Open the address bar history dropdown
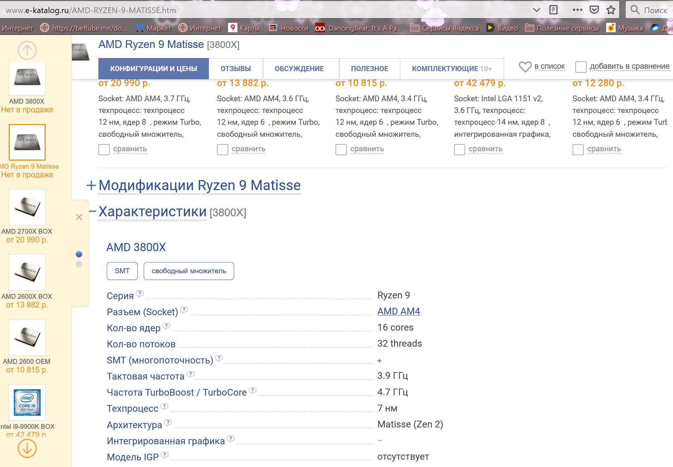The height and width of the screenshot is (467, 673). tap(536, 10)
